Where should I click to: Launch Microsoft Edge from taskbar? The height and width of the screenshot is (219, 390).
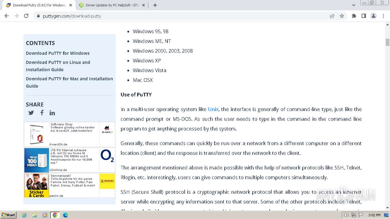coord(66,215)
